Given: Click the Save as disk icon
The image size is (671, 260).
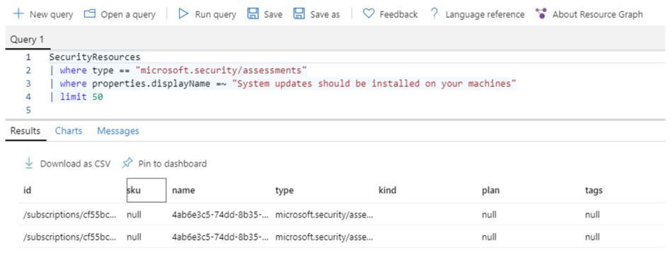Looking at the screenshot, I should 299,13.
